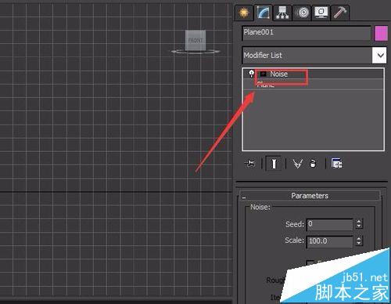
Task: Open Configure Modifier Sets icon
Action: [x=337, y=164]
